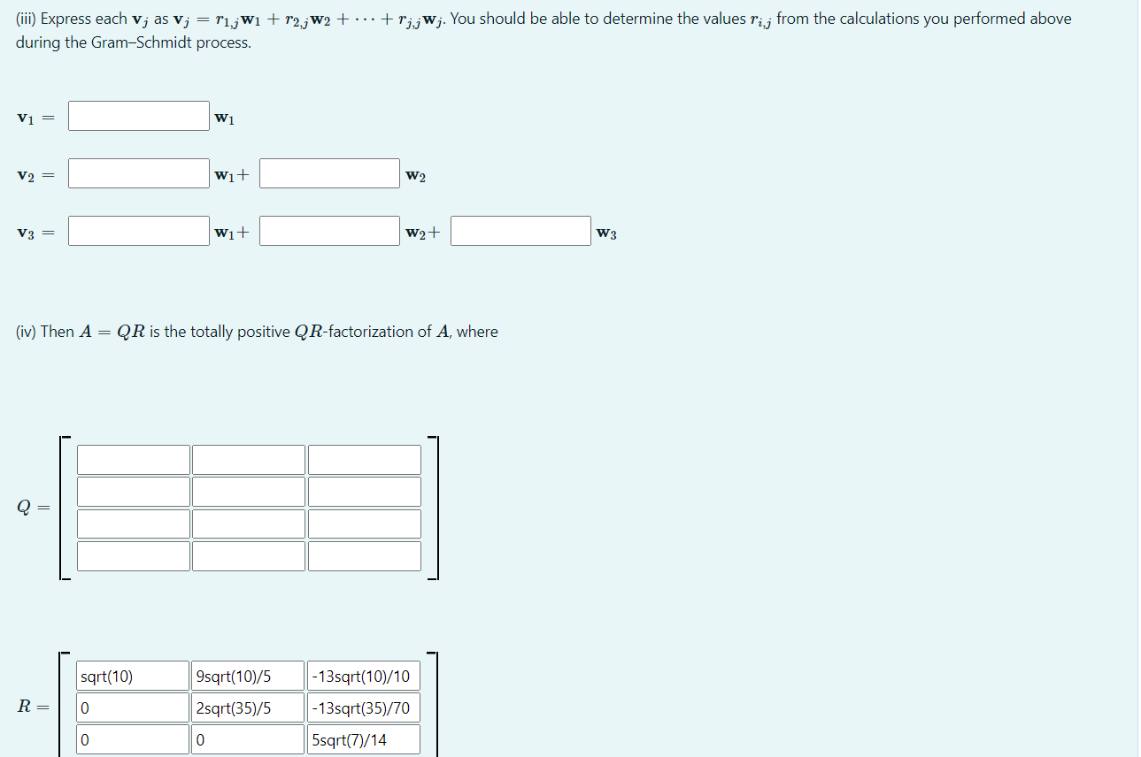The image size is (1141, 757).
Task: Click the v2 coefficient input for w2
Action: pos(330,173)
